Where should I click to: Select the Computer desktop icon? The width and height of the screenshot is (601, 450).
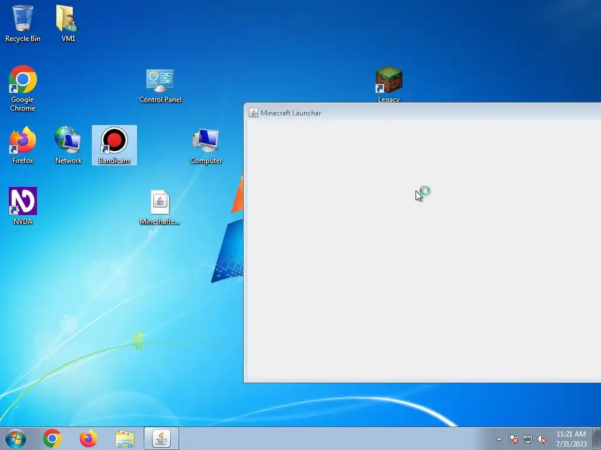click(206, 146)
